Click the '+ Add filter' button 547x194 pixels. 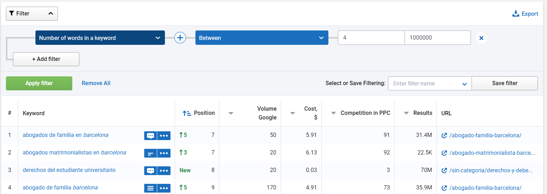pos(46,59)
